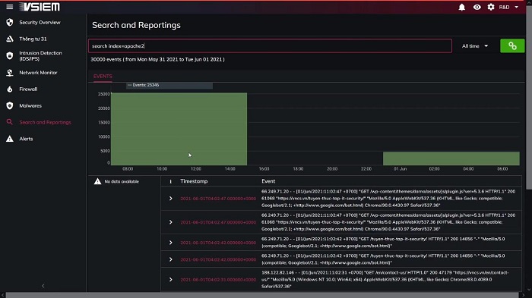The width and height of the screenshot is (532, 298).
Task: Expand second event row at 04:02:47
Action: (171, 222)
